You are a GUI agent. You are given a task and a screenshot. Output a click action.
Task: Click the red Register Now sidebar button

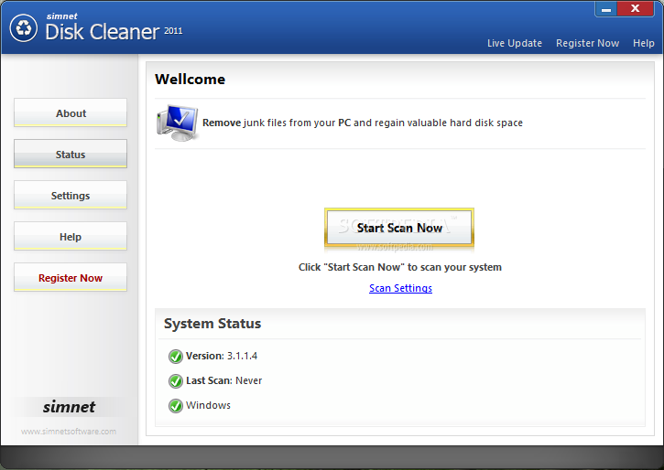point(71,277)
